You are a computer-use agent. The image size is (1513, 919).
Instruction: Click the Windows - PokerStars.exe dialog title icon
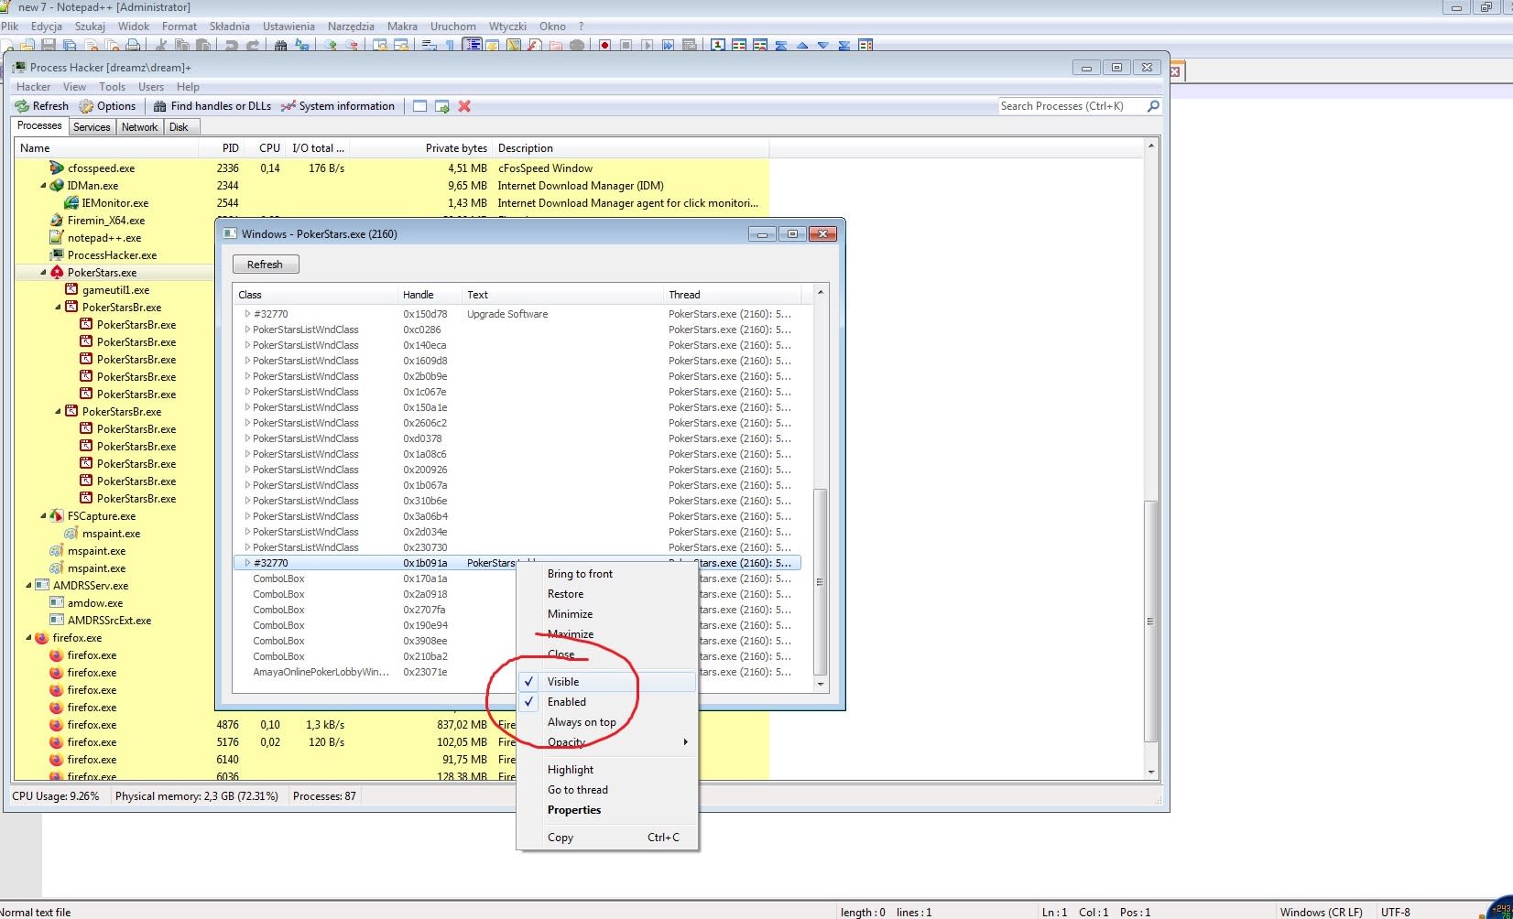point(231,233)
